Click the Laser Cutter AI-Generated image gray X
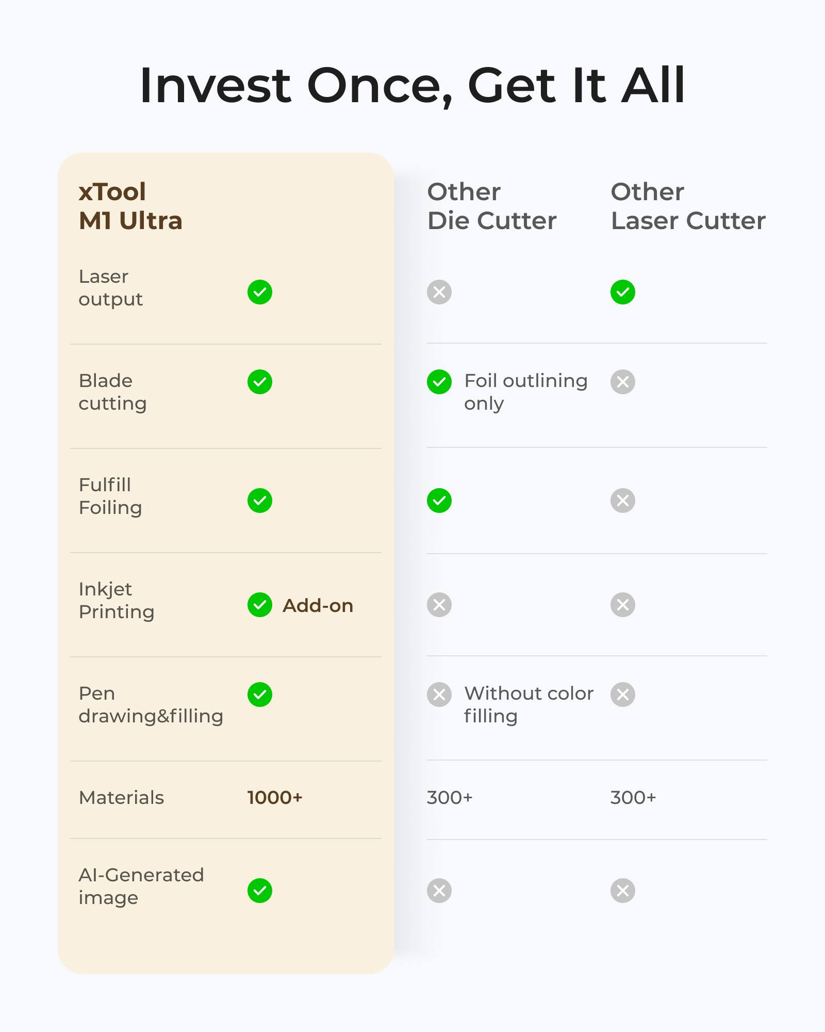This screenshot has height=1032, width=825. (x=623, y=891)
